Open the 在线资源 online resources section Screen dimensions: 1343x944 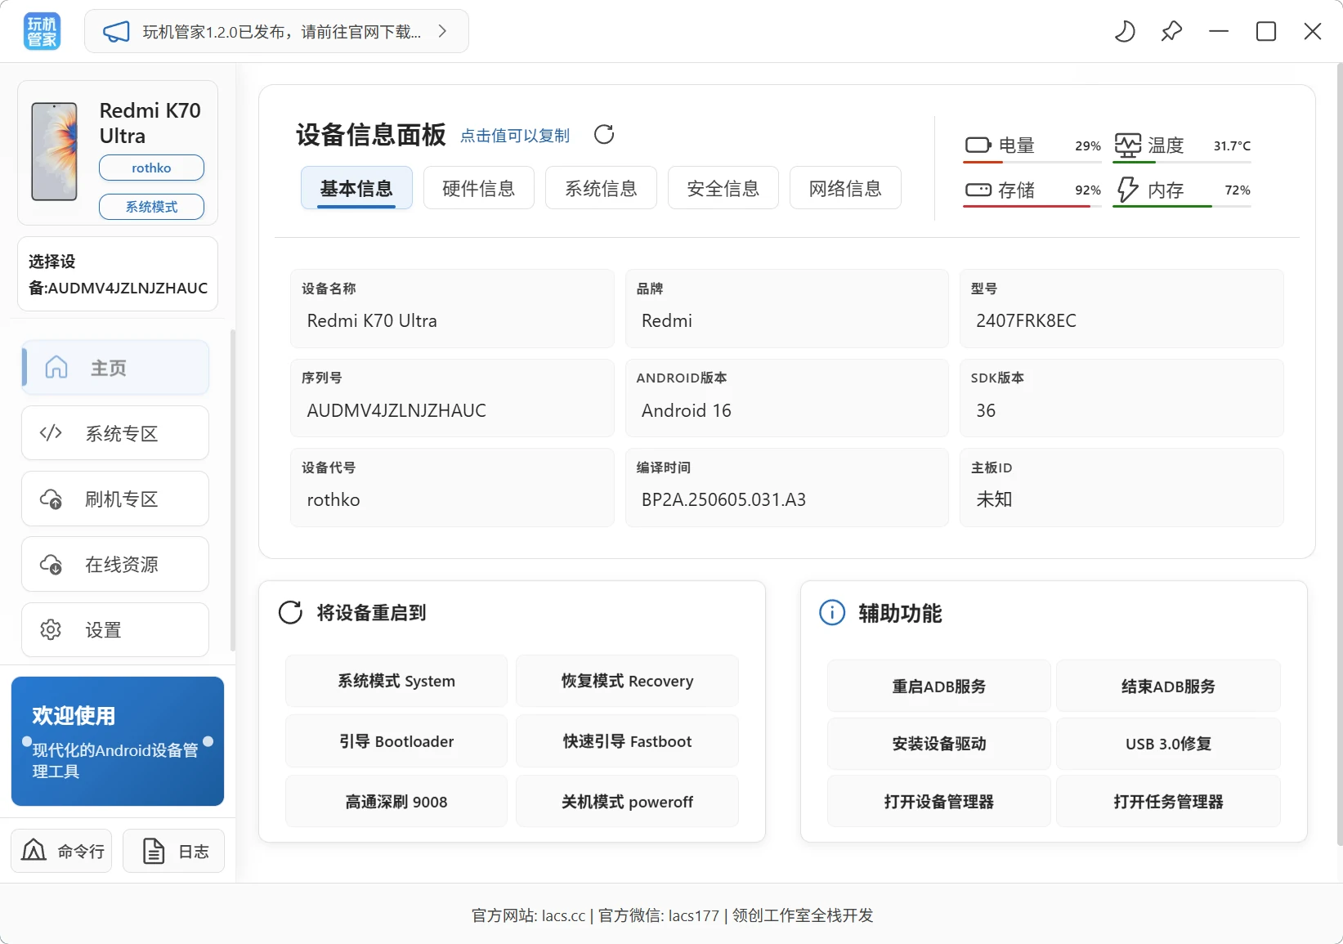click(114, 564)
